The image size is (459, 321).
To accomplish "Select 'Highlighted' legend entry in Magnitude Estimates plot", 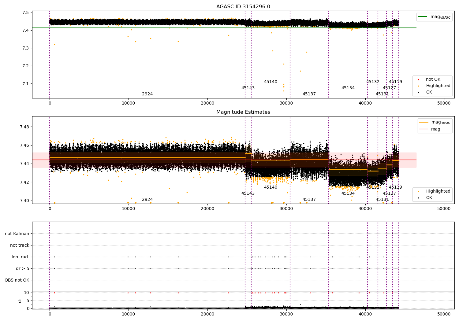I will pyautogui.click(x=438, y=191).
